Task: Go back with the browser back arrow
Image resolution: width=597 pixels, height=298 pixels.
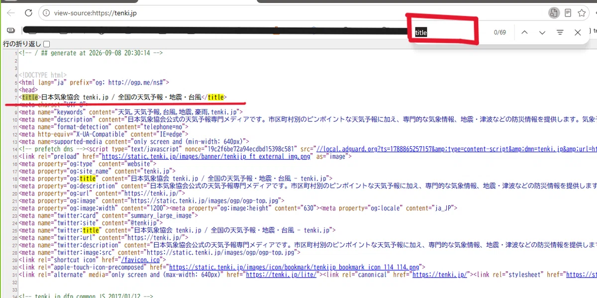Action: click(x=11, y=13)
